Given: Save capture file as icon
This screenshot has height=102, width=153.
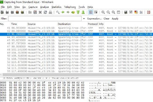Looking at the screenshot, I should [35, 12].
